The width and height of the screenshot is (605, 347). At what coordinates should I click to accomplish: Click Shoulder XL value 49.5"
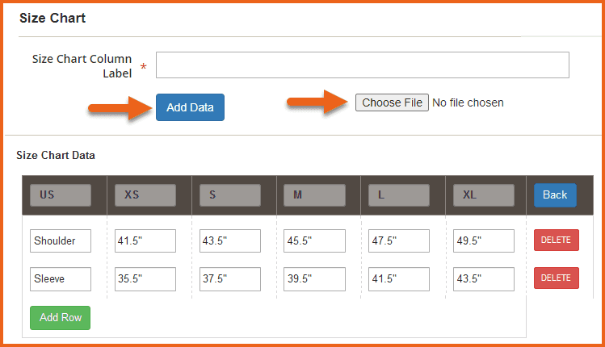point(484,240)
